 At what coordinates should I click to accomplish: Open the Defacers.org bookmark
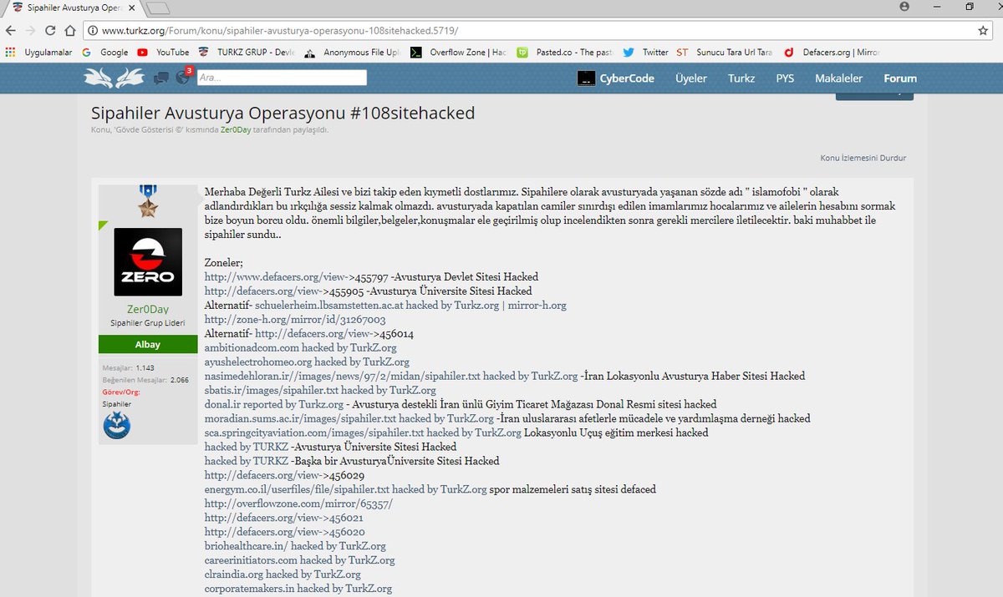pyautogui.click(x=831, y=52)
